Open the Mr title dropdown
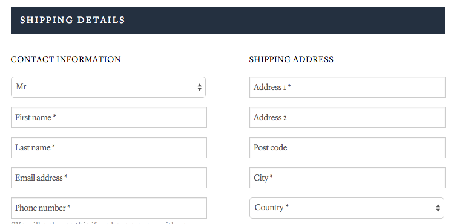The image size is (454, 224). 108,87
